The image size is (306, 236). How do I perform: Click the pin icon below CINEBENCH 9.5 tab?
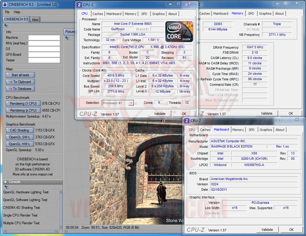6,25
